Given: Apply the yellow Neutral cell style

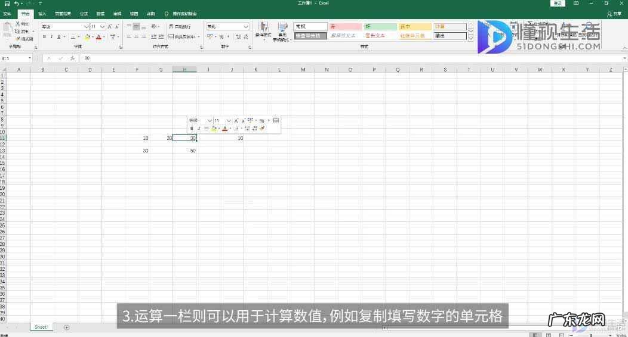Looking at the screenshot, I should pos(415,26).
